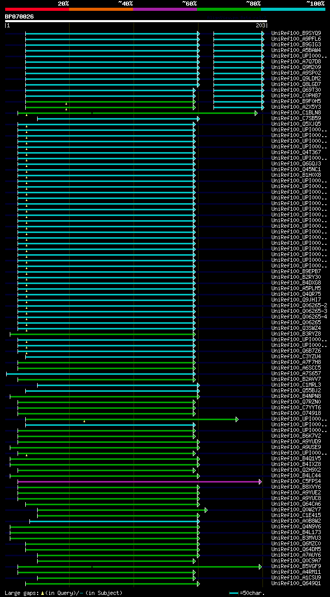Open UniRef100_Q6GQJ3 entry
The image size is (330, 597).
pyautogui.click(x=296, y=164)
